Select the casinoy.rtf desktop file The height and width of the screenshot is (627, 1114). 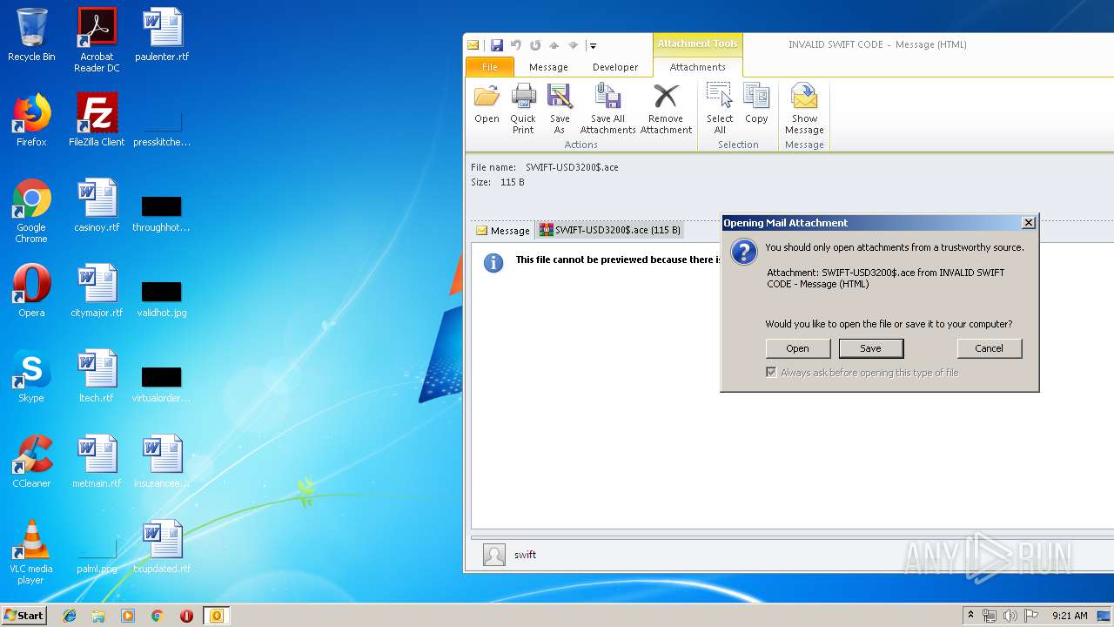point(97,206)
